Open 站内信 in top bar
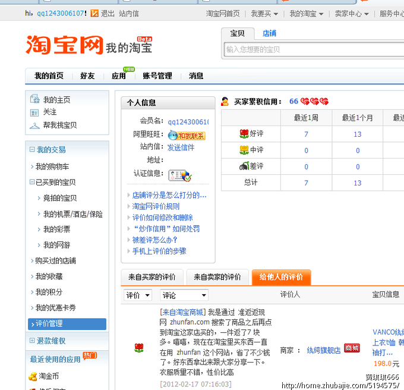Viewport: 404px width, 390px height. click(129, 14)
